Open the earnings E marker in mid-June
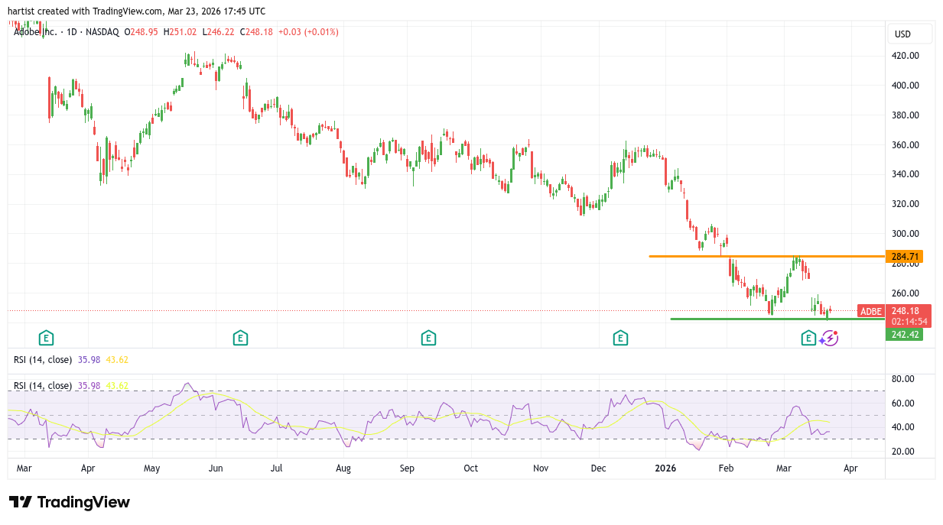Image resolution: width=943 pixels, height=525 pixels. (240, 338)
